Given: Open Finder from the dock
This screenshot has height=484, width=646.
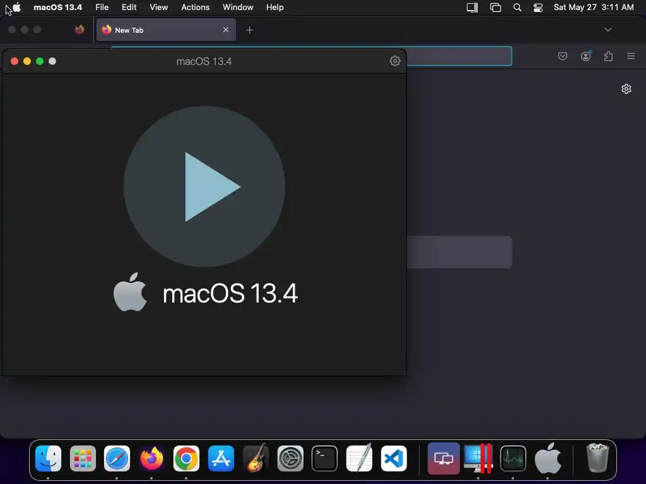Looking at the screenshot, I should coord(48,459).
